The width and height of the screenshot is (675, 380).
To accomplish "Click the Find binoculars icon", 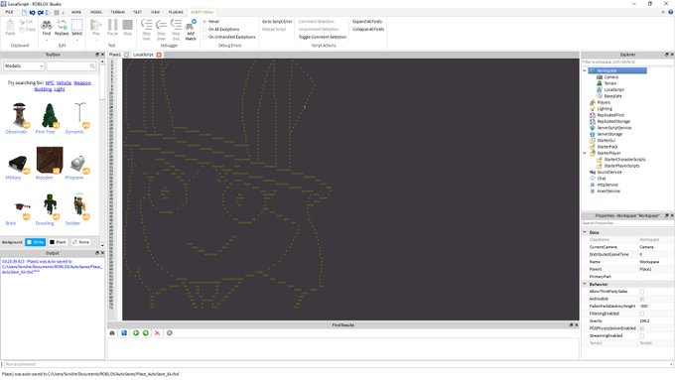I will pyautogui.click(x=47, y=25).
